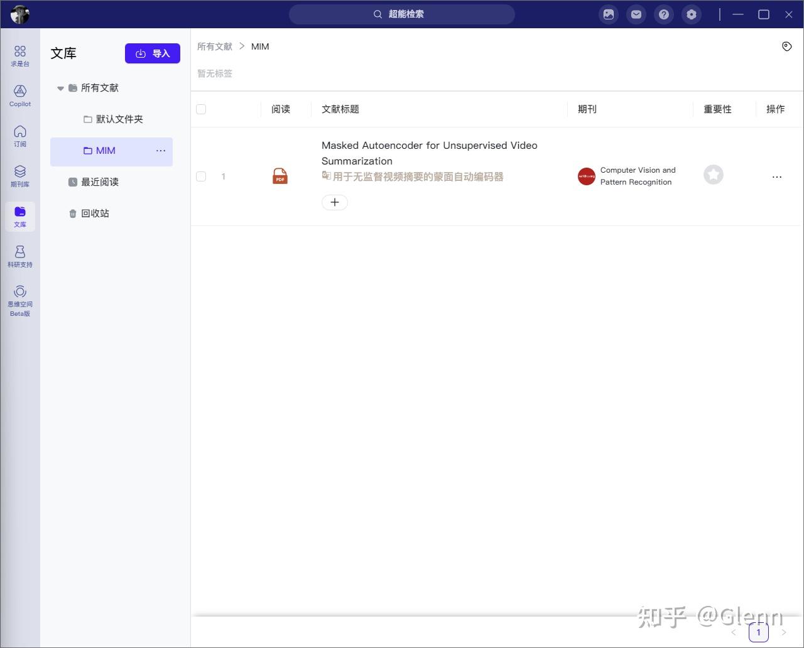Open the more-options menu for MIM folder
This screenshot has height=648, width=804.
(161, 151)
